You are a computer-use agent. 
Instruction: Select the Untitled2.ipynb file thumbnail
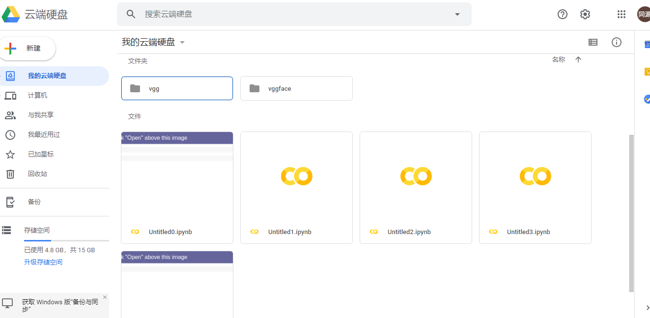point(416,177)
